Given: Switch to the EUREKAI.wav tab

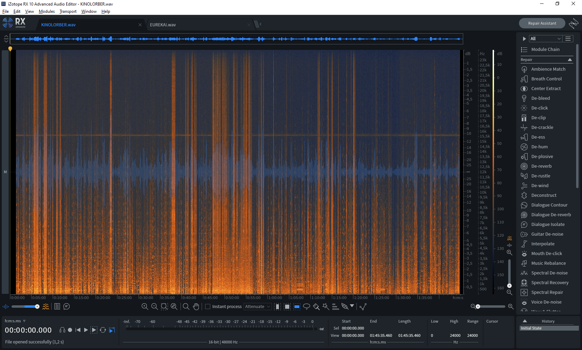Looking at the screenshot, I should click(163, 25).
